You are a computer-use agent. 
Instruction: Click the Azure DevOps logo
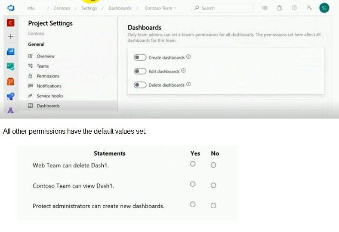tap(11, 8)
